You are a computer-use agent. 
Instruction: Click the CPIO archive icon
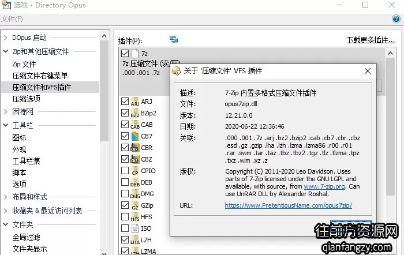(x=135, y=171)
